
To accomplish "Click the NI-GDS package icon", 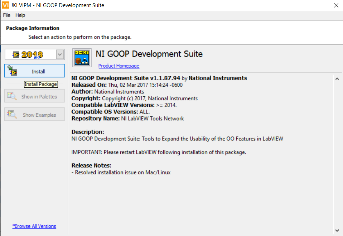I will 82,58.
